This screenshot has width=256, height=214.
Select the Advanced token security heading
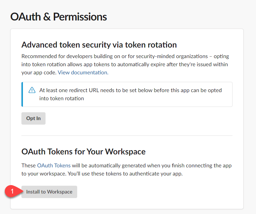coord(99,45)
